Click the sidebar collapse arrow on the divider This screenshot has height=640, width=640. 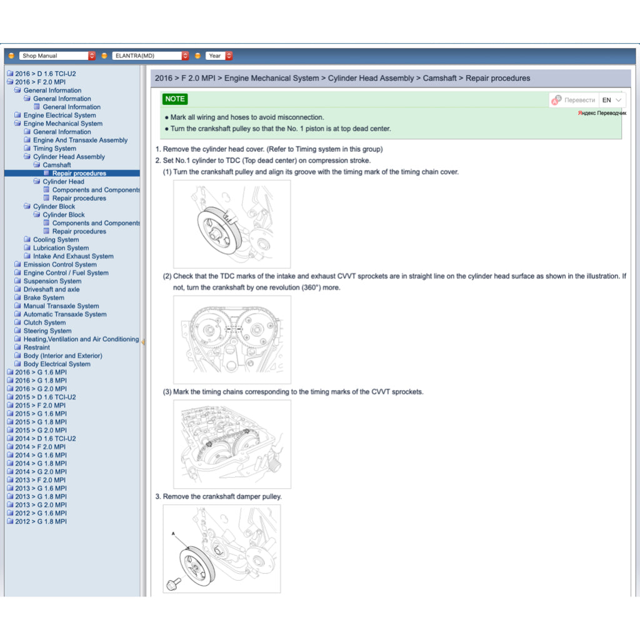(x=143, y=342)
